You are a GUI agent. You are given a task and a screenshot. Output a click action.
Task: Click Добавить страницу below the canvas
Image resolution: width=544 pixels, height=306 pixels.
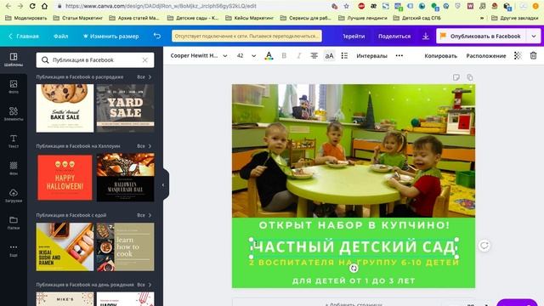[x=354, y=303]
